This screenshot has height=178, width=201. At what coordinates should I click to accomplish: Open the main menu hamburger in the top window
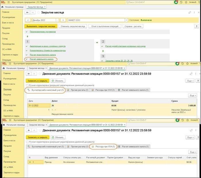9,2
